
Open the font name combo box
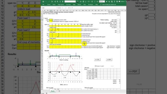[x=70, y=2]
